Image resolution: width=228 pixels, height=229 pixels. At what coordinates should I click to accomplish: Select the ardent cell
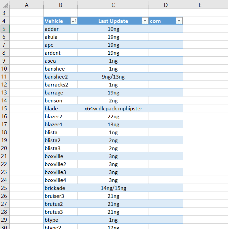pyautogui.click(x=61, y=53)
